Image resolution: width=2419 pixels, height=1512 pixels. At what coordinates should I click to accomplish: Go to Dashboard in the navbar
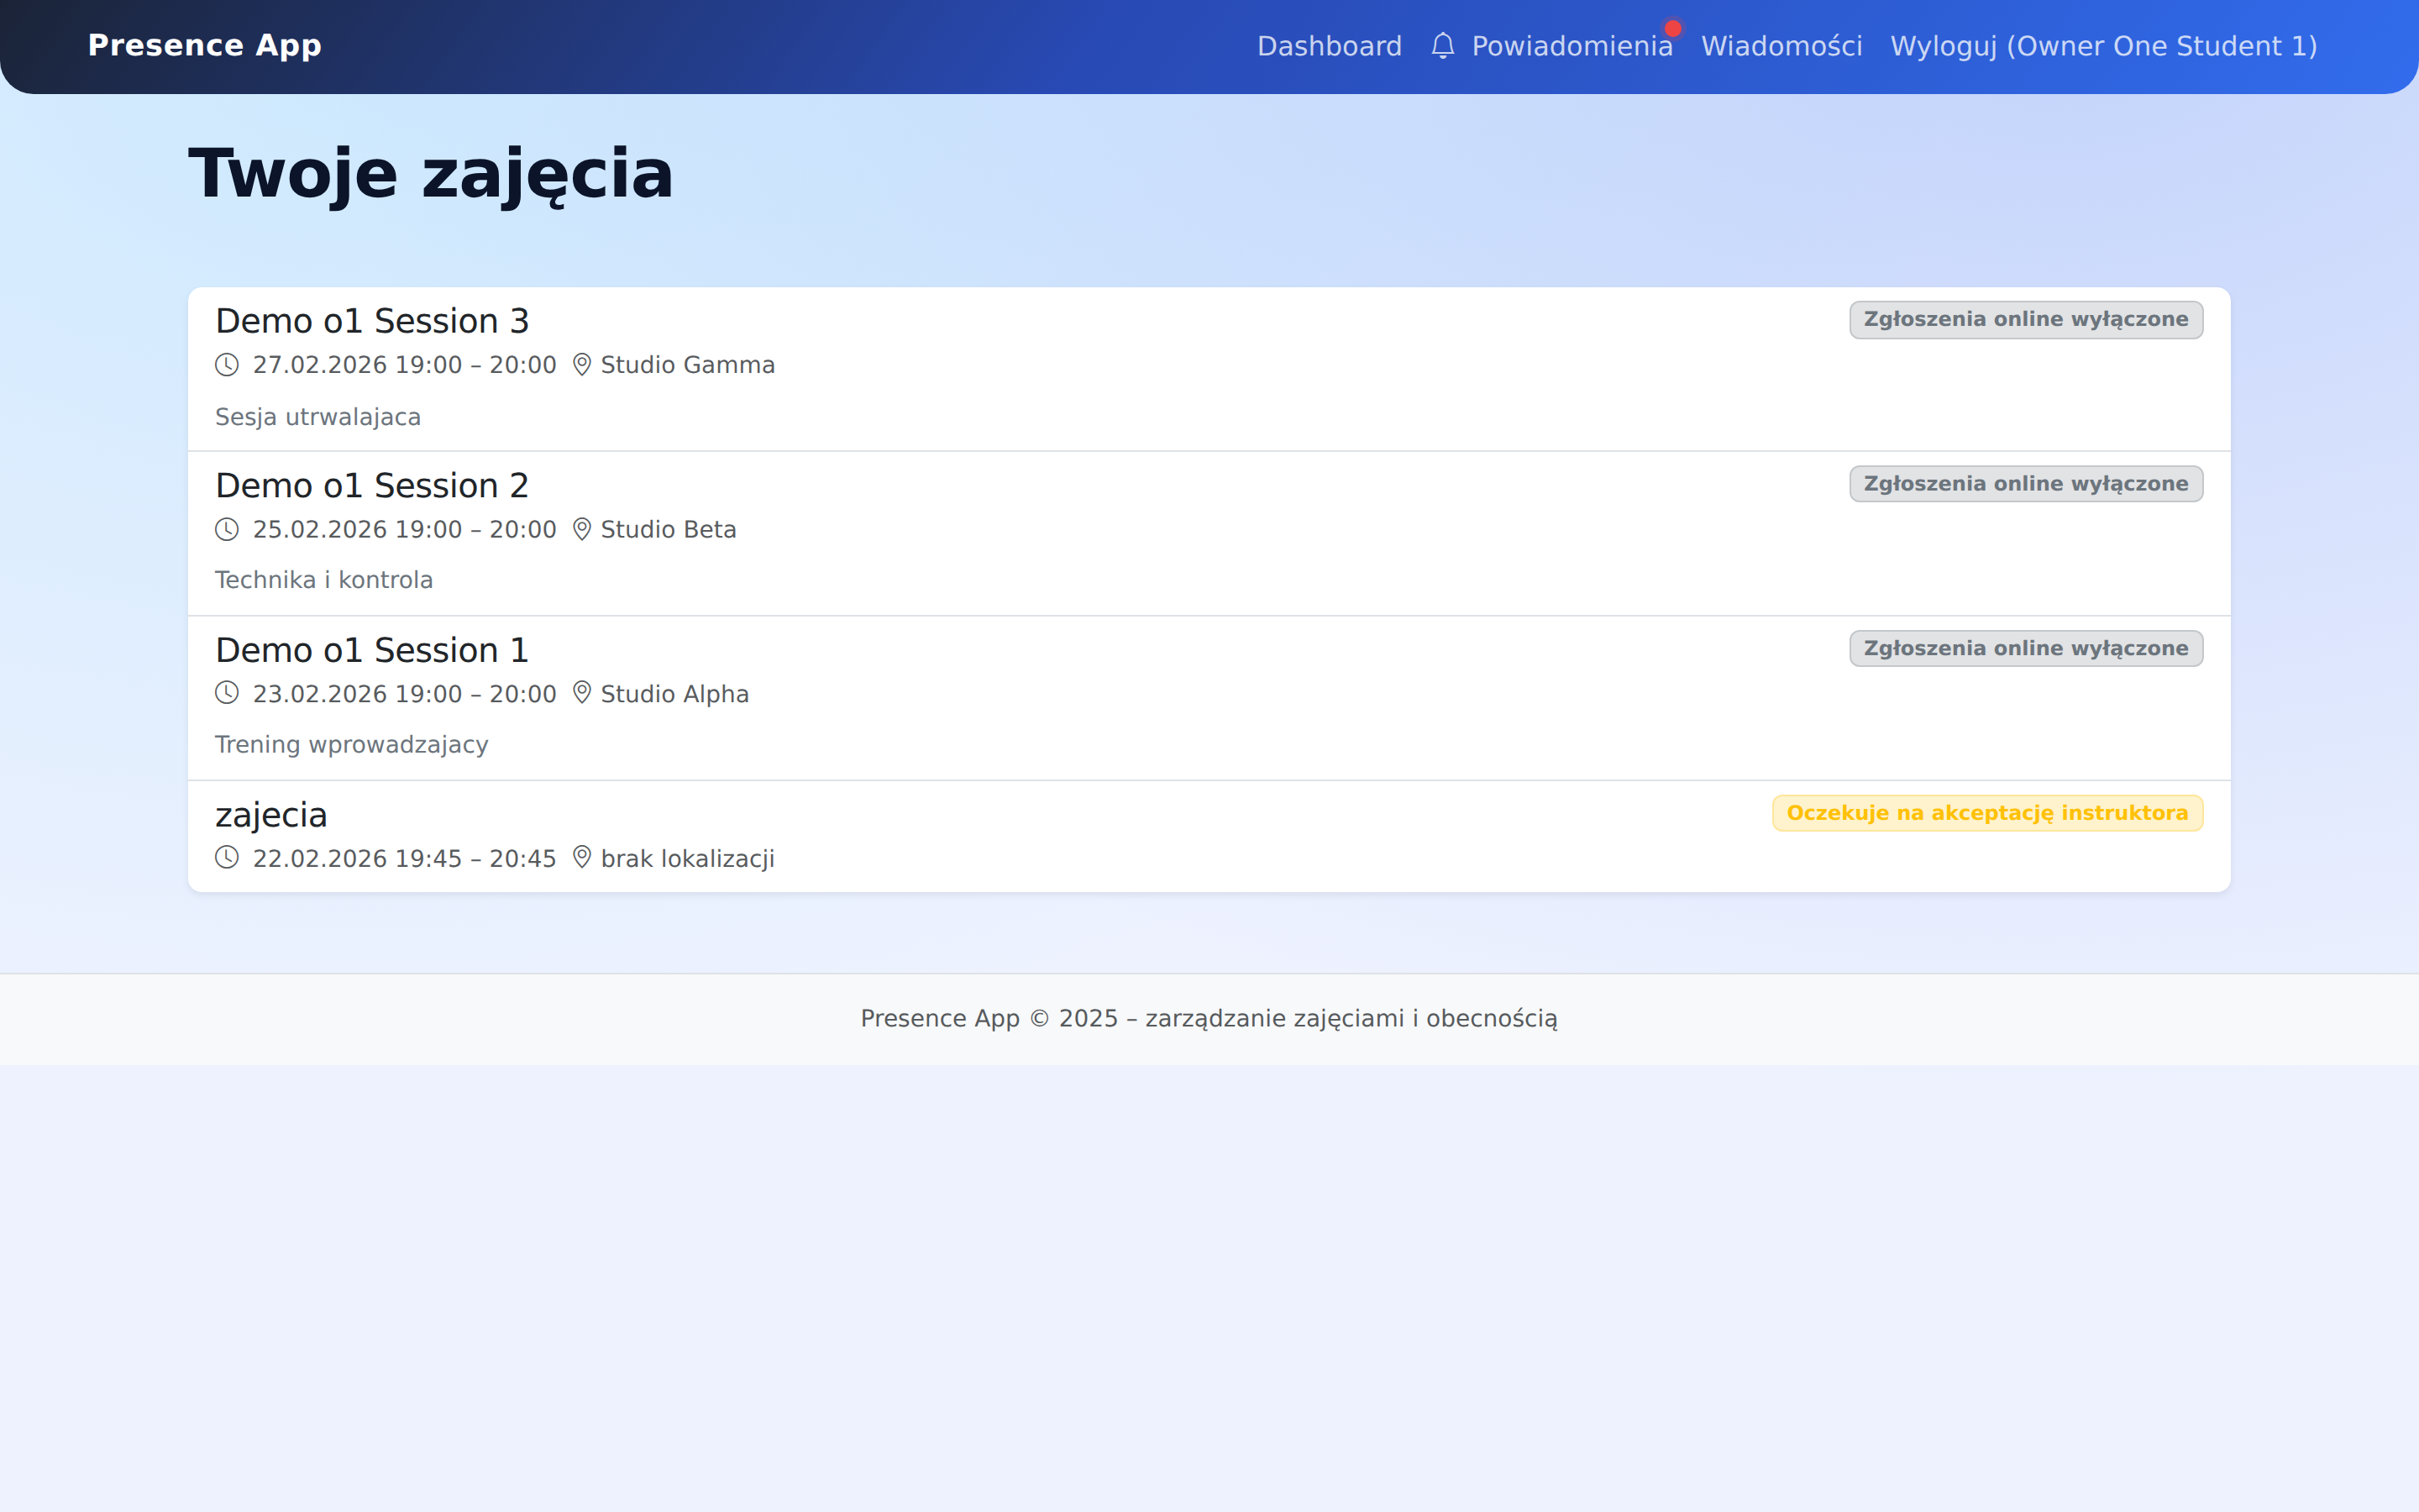(1330, 46)
